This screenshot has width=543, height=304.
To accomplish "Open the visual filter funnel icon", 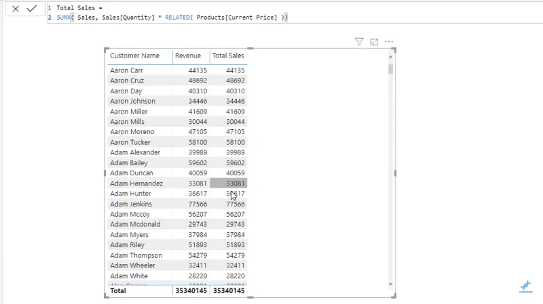I will [359, 42].
